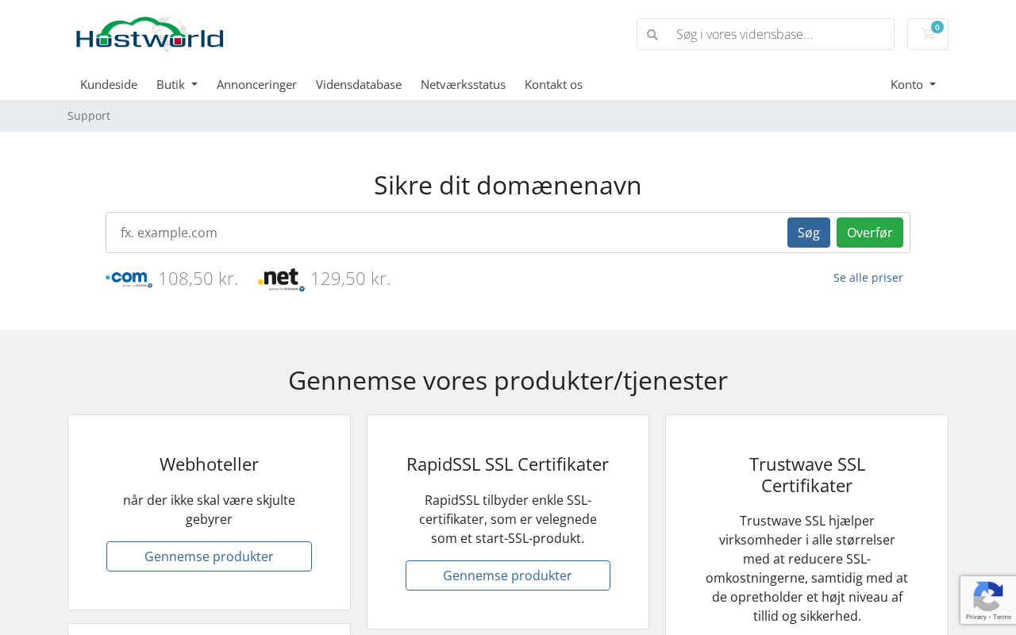
Task: Open the Kundeside menu item
Action: (109, 84)
